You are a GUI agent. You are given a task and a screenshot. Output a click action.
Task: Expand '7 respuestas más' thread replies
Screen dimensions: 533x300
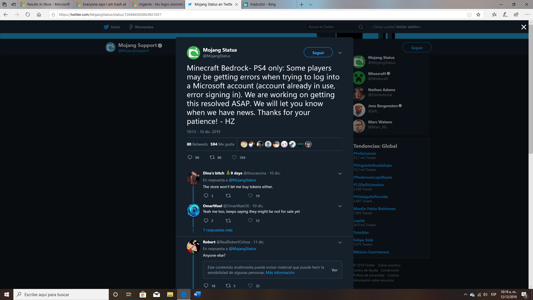pos(218,230)
